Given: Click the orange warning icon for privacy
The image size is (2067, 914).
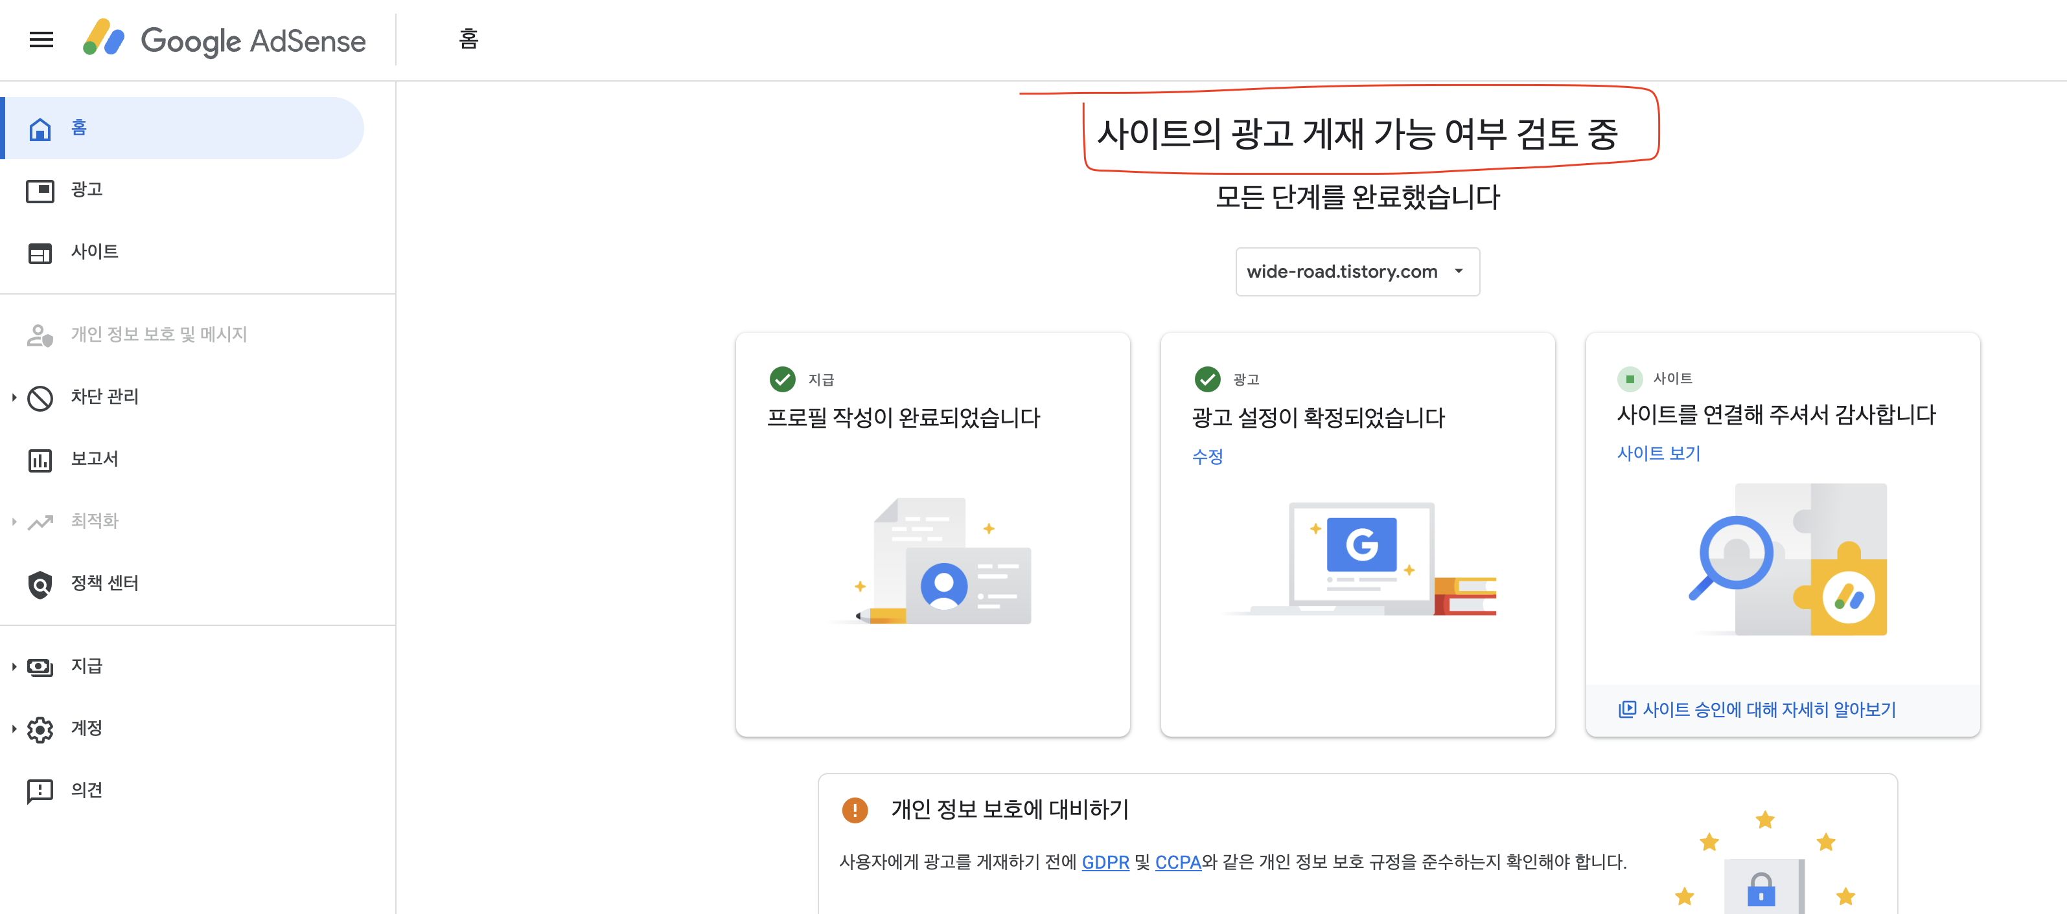Looking at the screenshot, I should point(855,810).
